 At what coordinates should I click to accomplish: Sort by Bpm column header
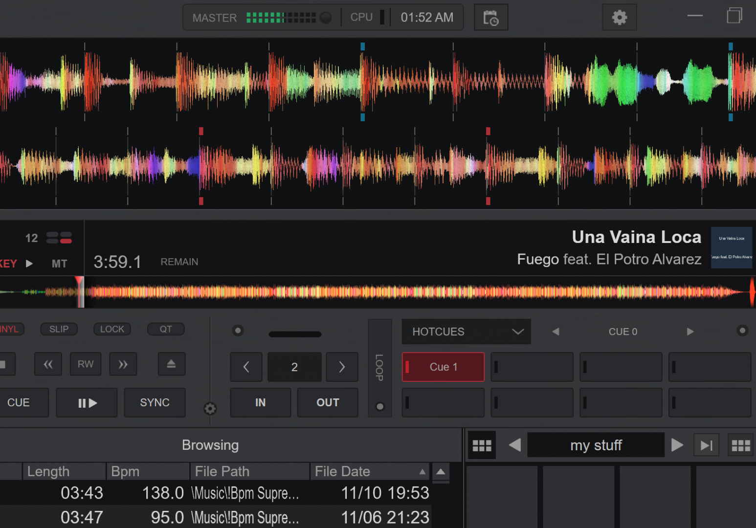tap(148, 471)
